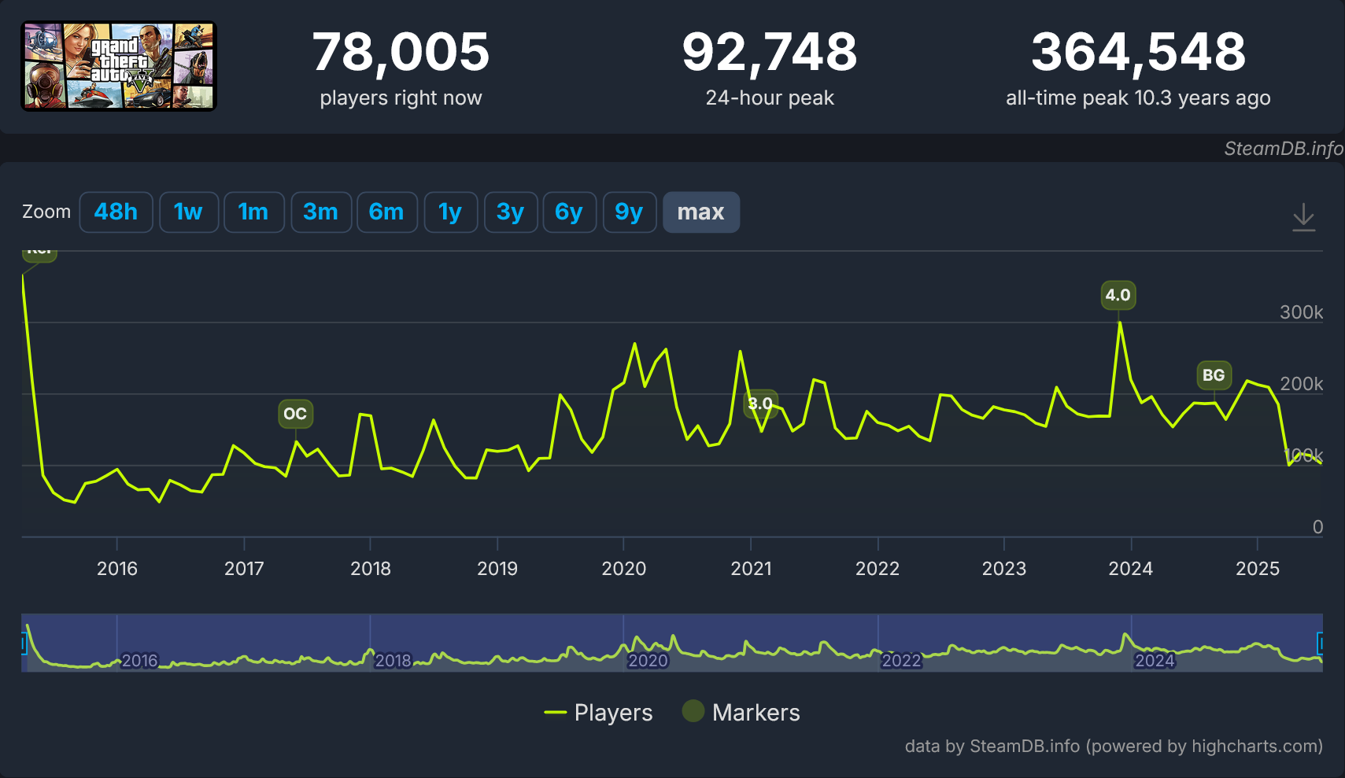Click the navigator area near 2020

[647, 660]
